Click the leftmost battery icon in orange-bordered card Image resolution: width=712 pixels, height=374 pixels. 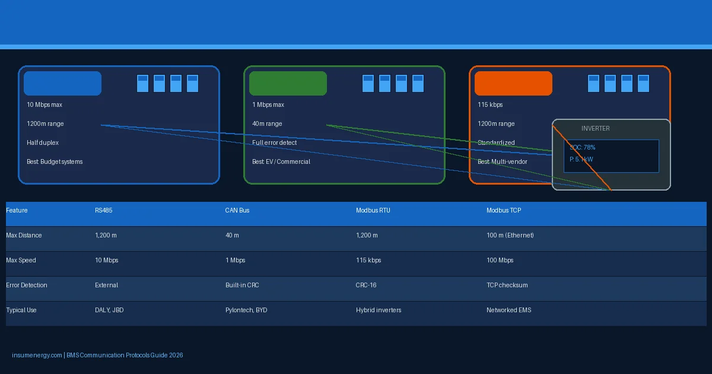pyautogui.click(x=593, y=83)
